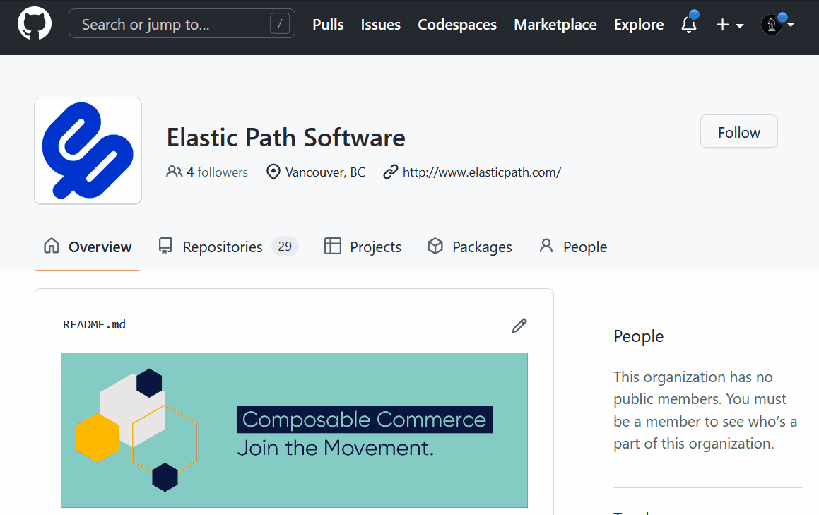The width and height of the screenshot is (819, 515).
Task: Click the 29 repositories count badge
Action: pos(285,246)
